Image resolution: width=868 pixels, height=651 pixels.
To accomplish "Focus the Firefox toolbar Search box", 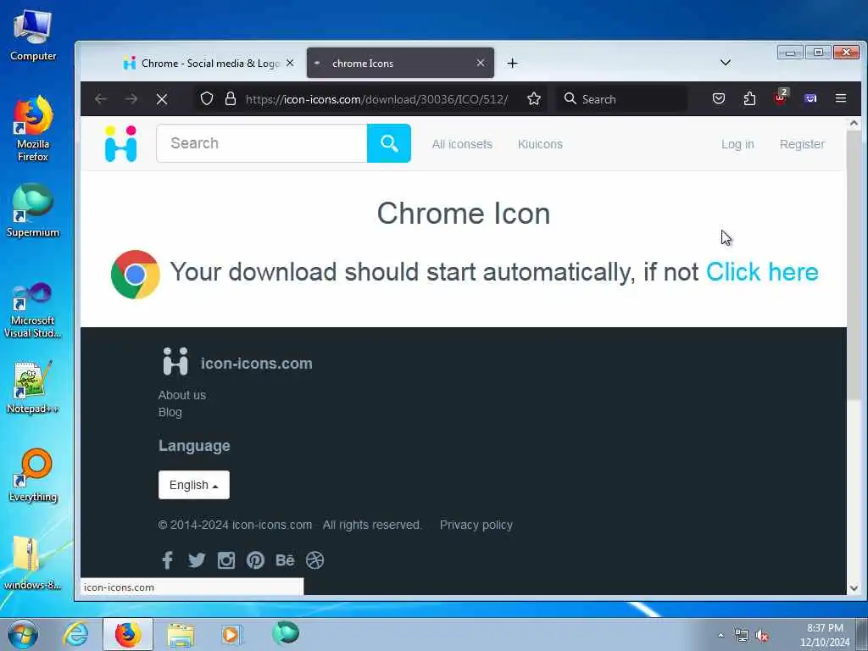I will [621, 99].
